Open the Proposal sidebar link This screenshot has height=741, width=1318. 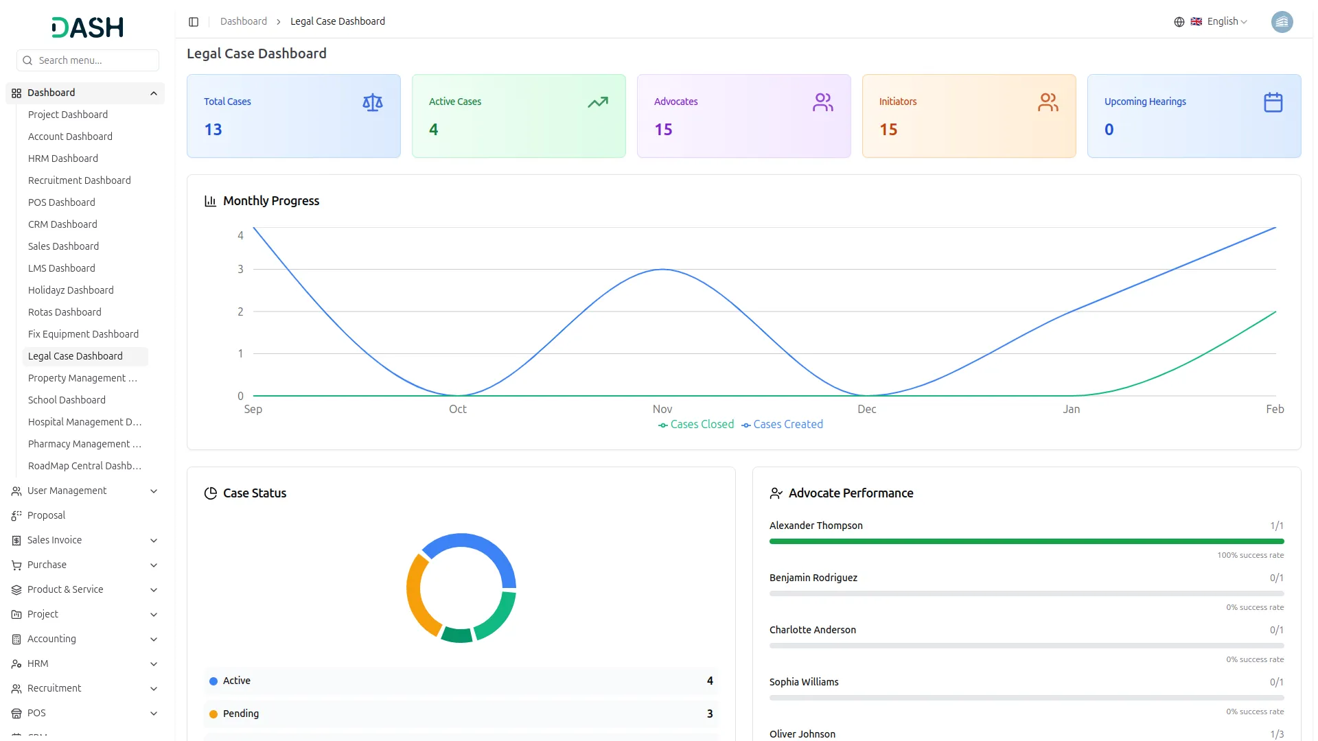click(46, 515)
